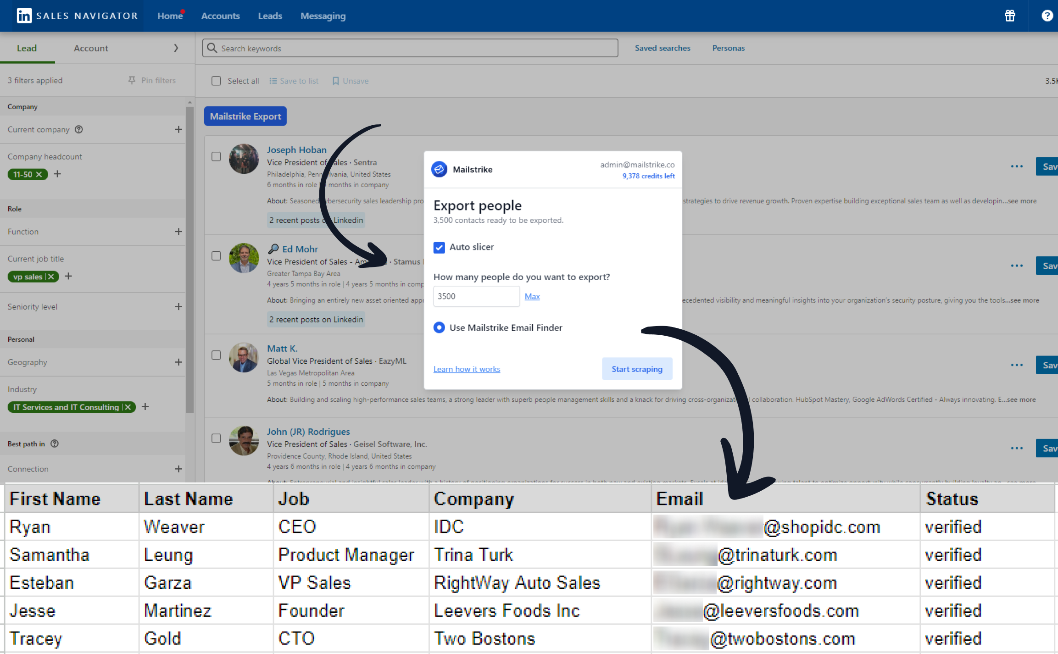Switch to the Account tab
1058x654 pixels.
click(91, 48)
